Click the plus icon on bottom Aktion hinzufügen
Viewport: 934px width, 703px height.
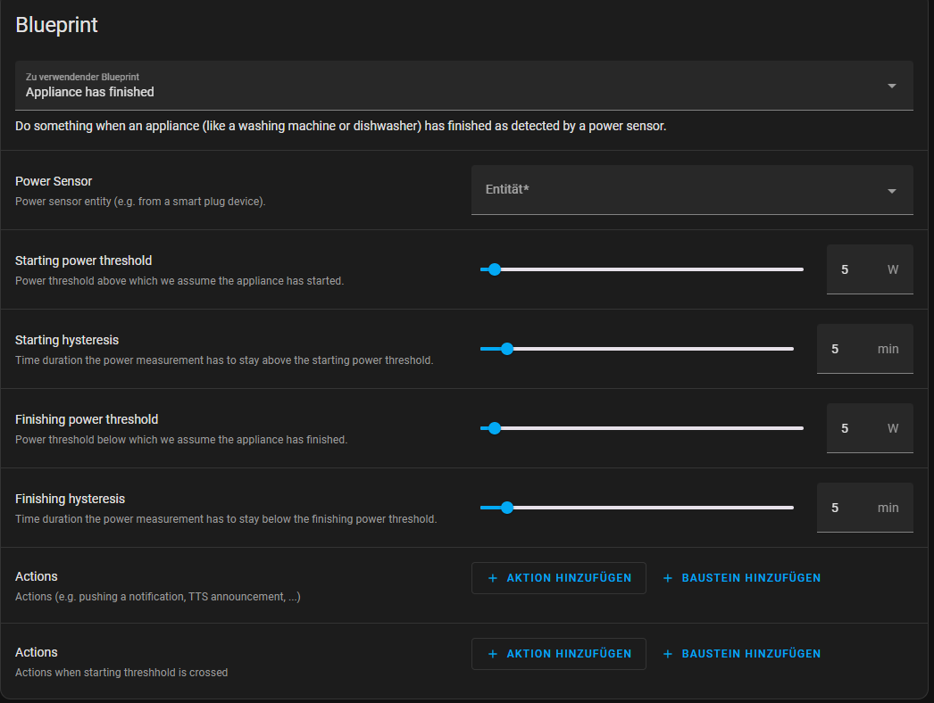click(493, 654)
